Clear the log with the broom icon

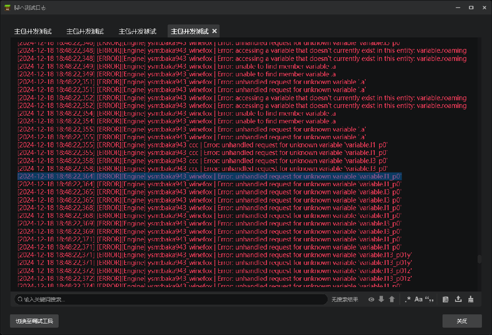471,299
